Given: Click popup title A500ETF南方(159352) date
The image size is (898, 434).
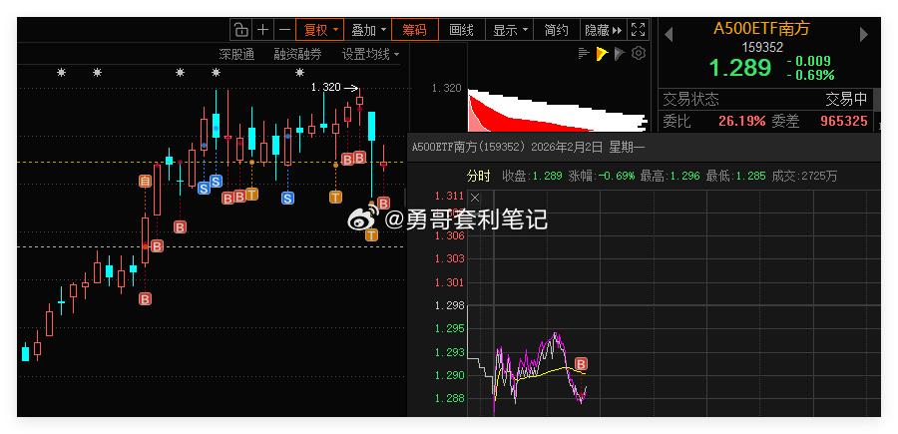Looking at the screenshot, I should coord(529,148).
